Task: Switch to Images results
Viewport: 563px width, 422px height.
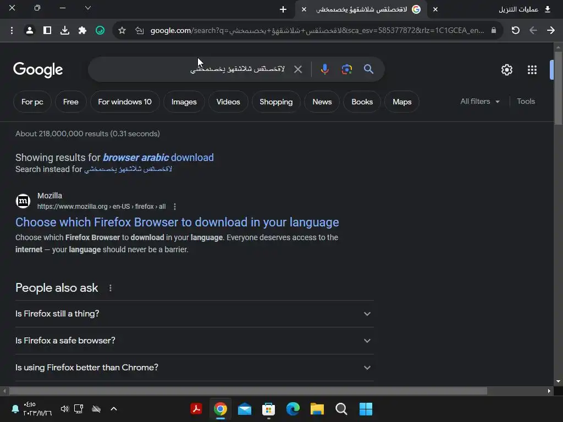Action: 184,102
